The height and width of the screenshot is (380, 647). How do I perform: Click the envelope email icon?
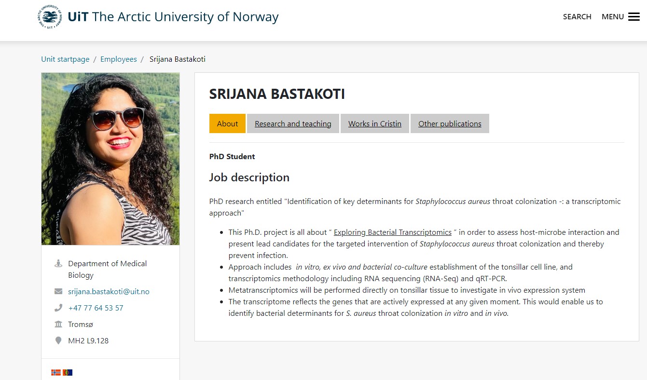click(x=58, y=291)
